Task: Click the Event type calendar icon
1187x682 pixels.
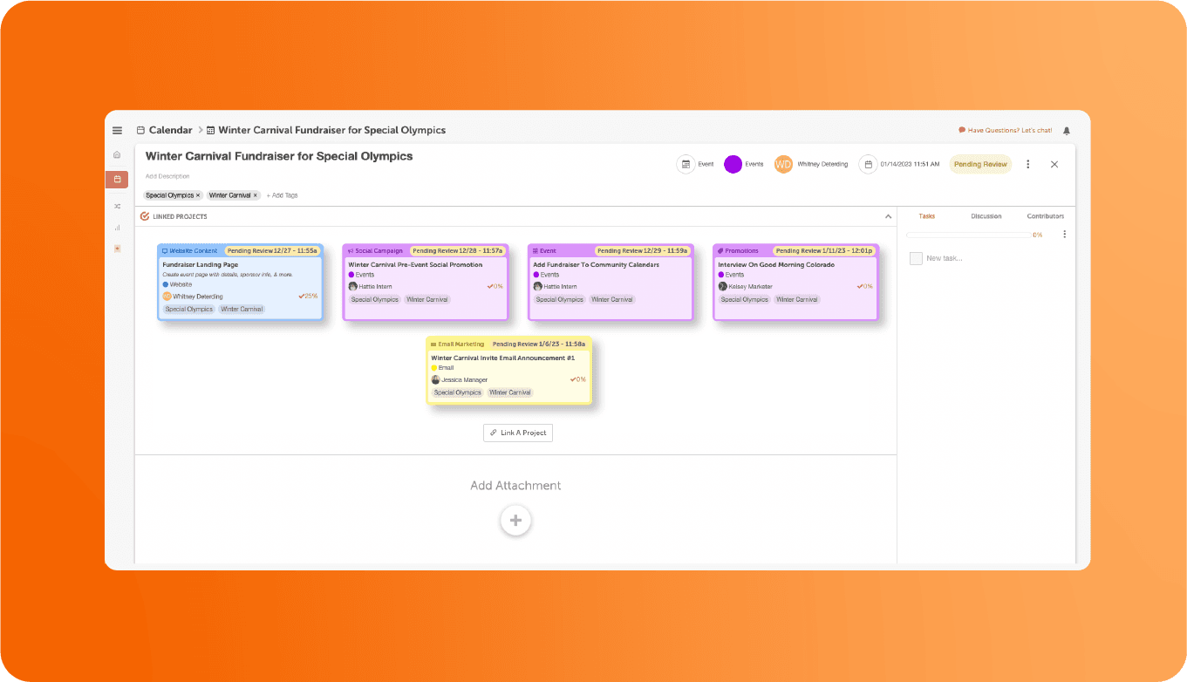Action: tap(686, 164)
